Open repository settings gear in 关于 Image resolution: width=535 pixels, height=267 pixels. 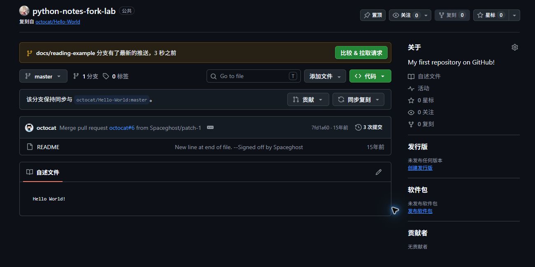pyautogui.click(x=514, y=47)
